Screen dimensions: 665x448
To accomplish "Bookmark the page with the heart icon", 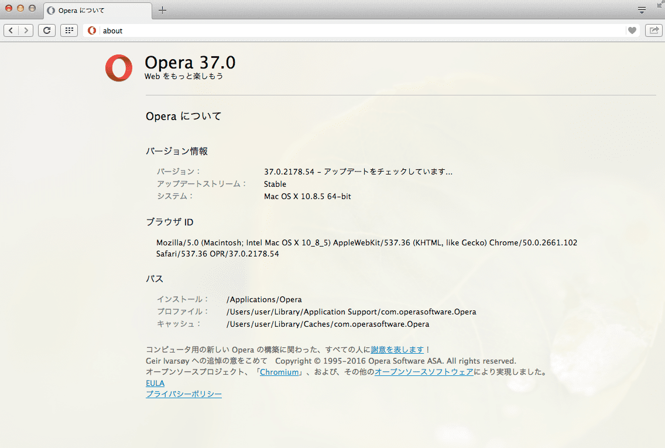I will (x=632, y=30).
